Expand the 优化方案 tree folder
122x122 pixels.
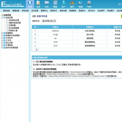[x=2, y=43]
